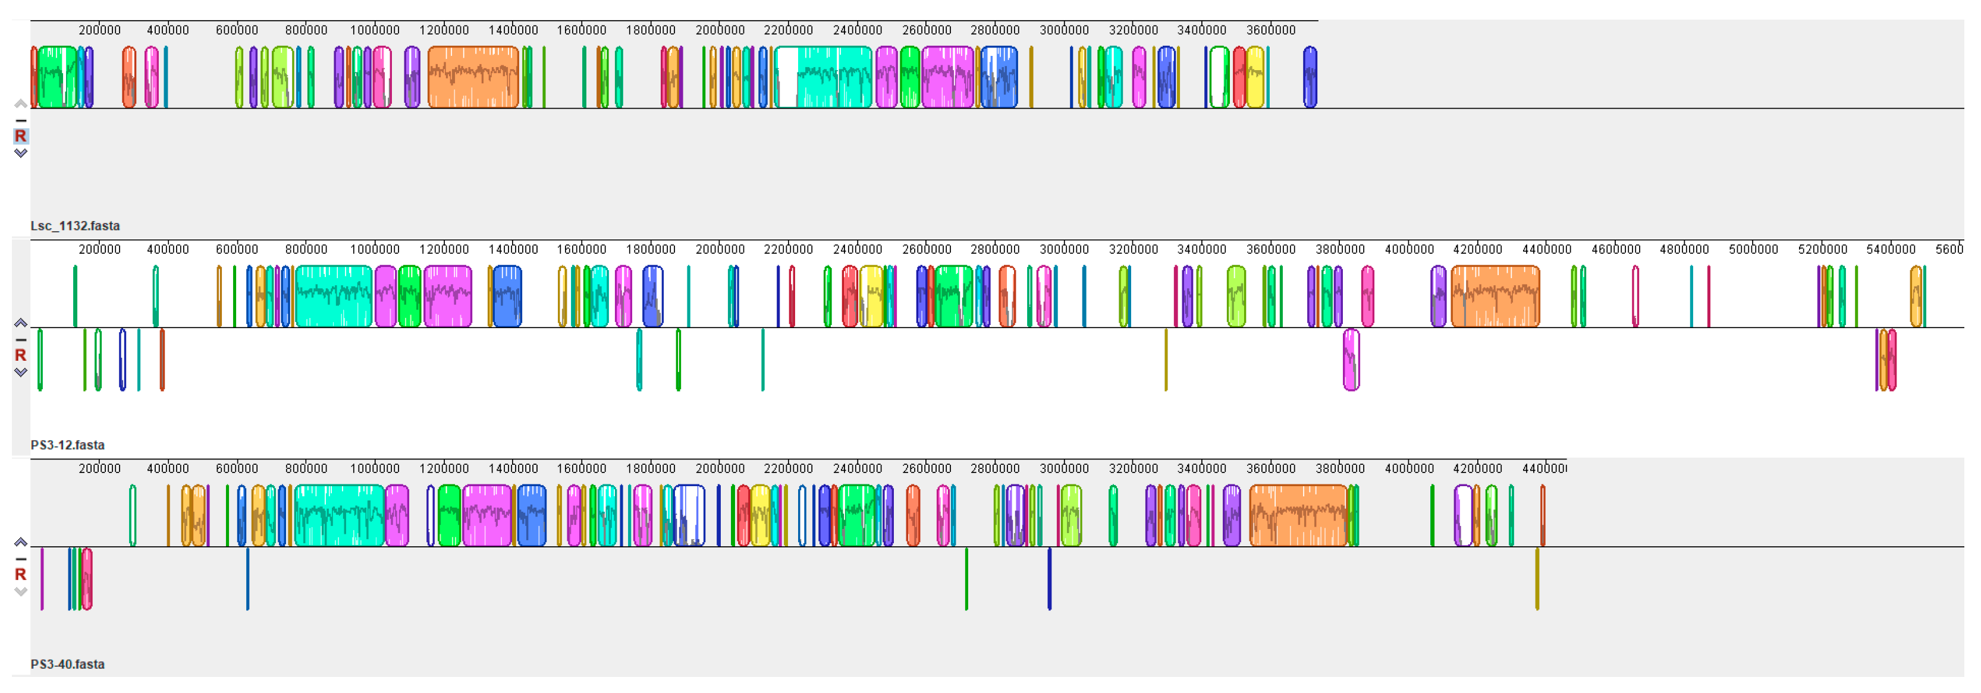The image size is (1981, 693).
Task: Select large orange block in PS3-40.fasta
Action: tap(1298, 515)
